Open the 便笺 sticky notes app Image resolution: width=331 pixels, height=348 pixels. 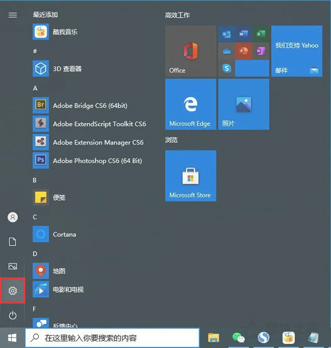(49, 197)
